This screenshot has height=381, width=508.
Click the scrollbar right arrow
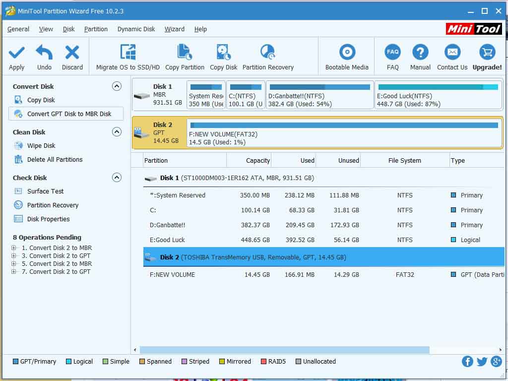coord(501,350)
